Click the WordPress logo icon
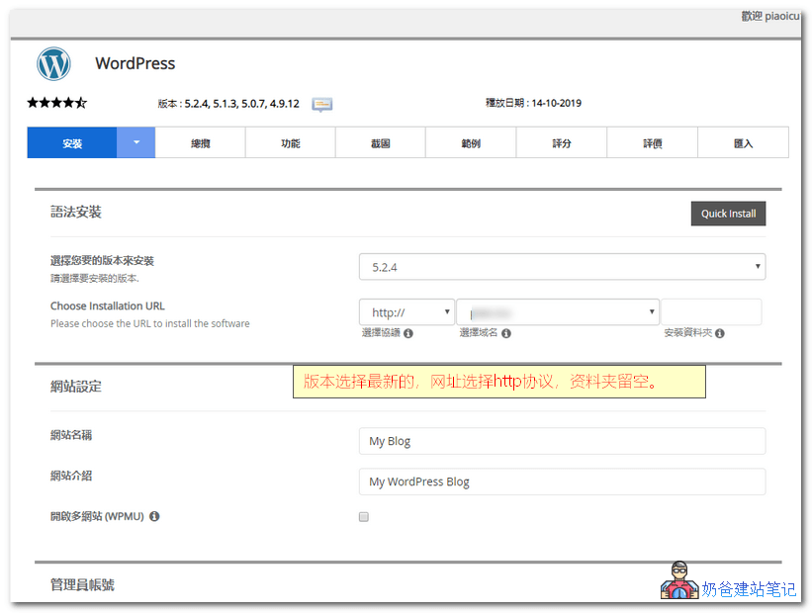This screenshot has height=613, width=812. coord(53,63)
